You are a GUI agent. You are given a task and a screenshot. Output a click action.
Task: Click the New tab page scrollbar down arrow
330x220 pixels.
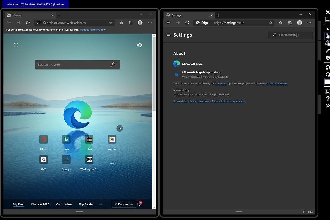pyautogui.click(x=154, y=207)
